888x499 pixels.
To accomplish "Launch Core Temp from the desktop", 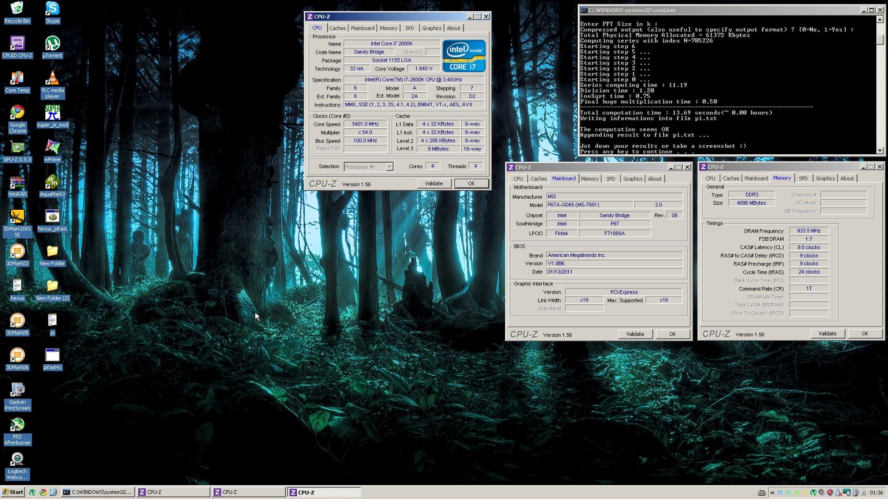I will pos(17,82).
